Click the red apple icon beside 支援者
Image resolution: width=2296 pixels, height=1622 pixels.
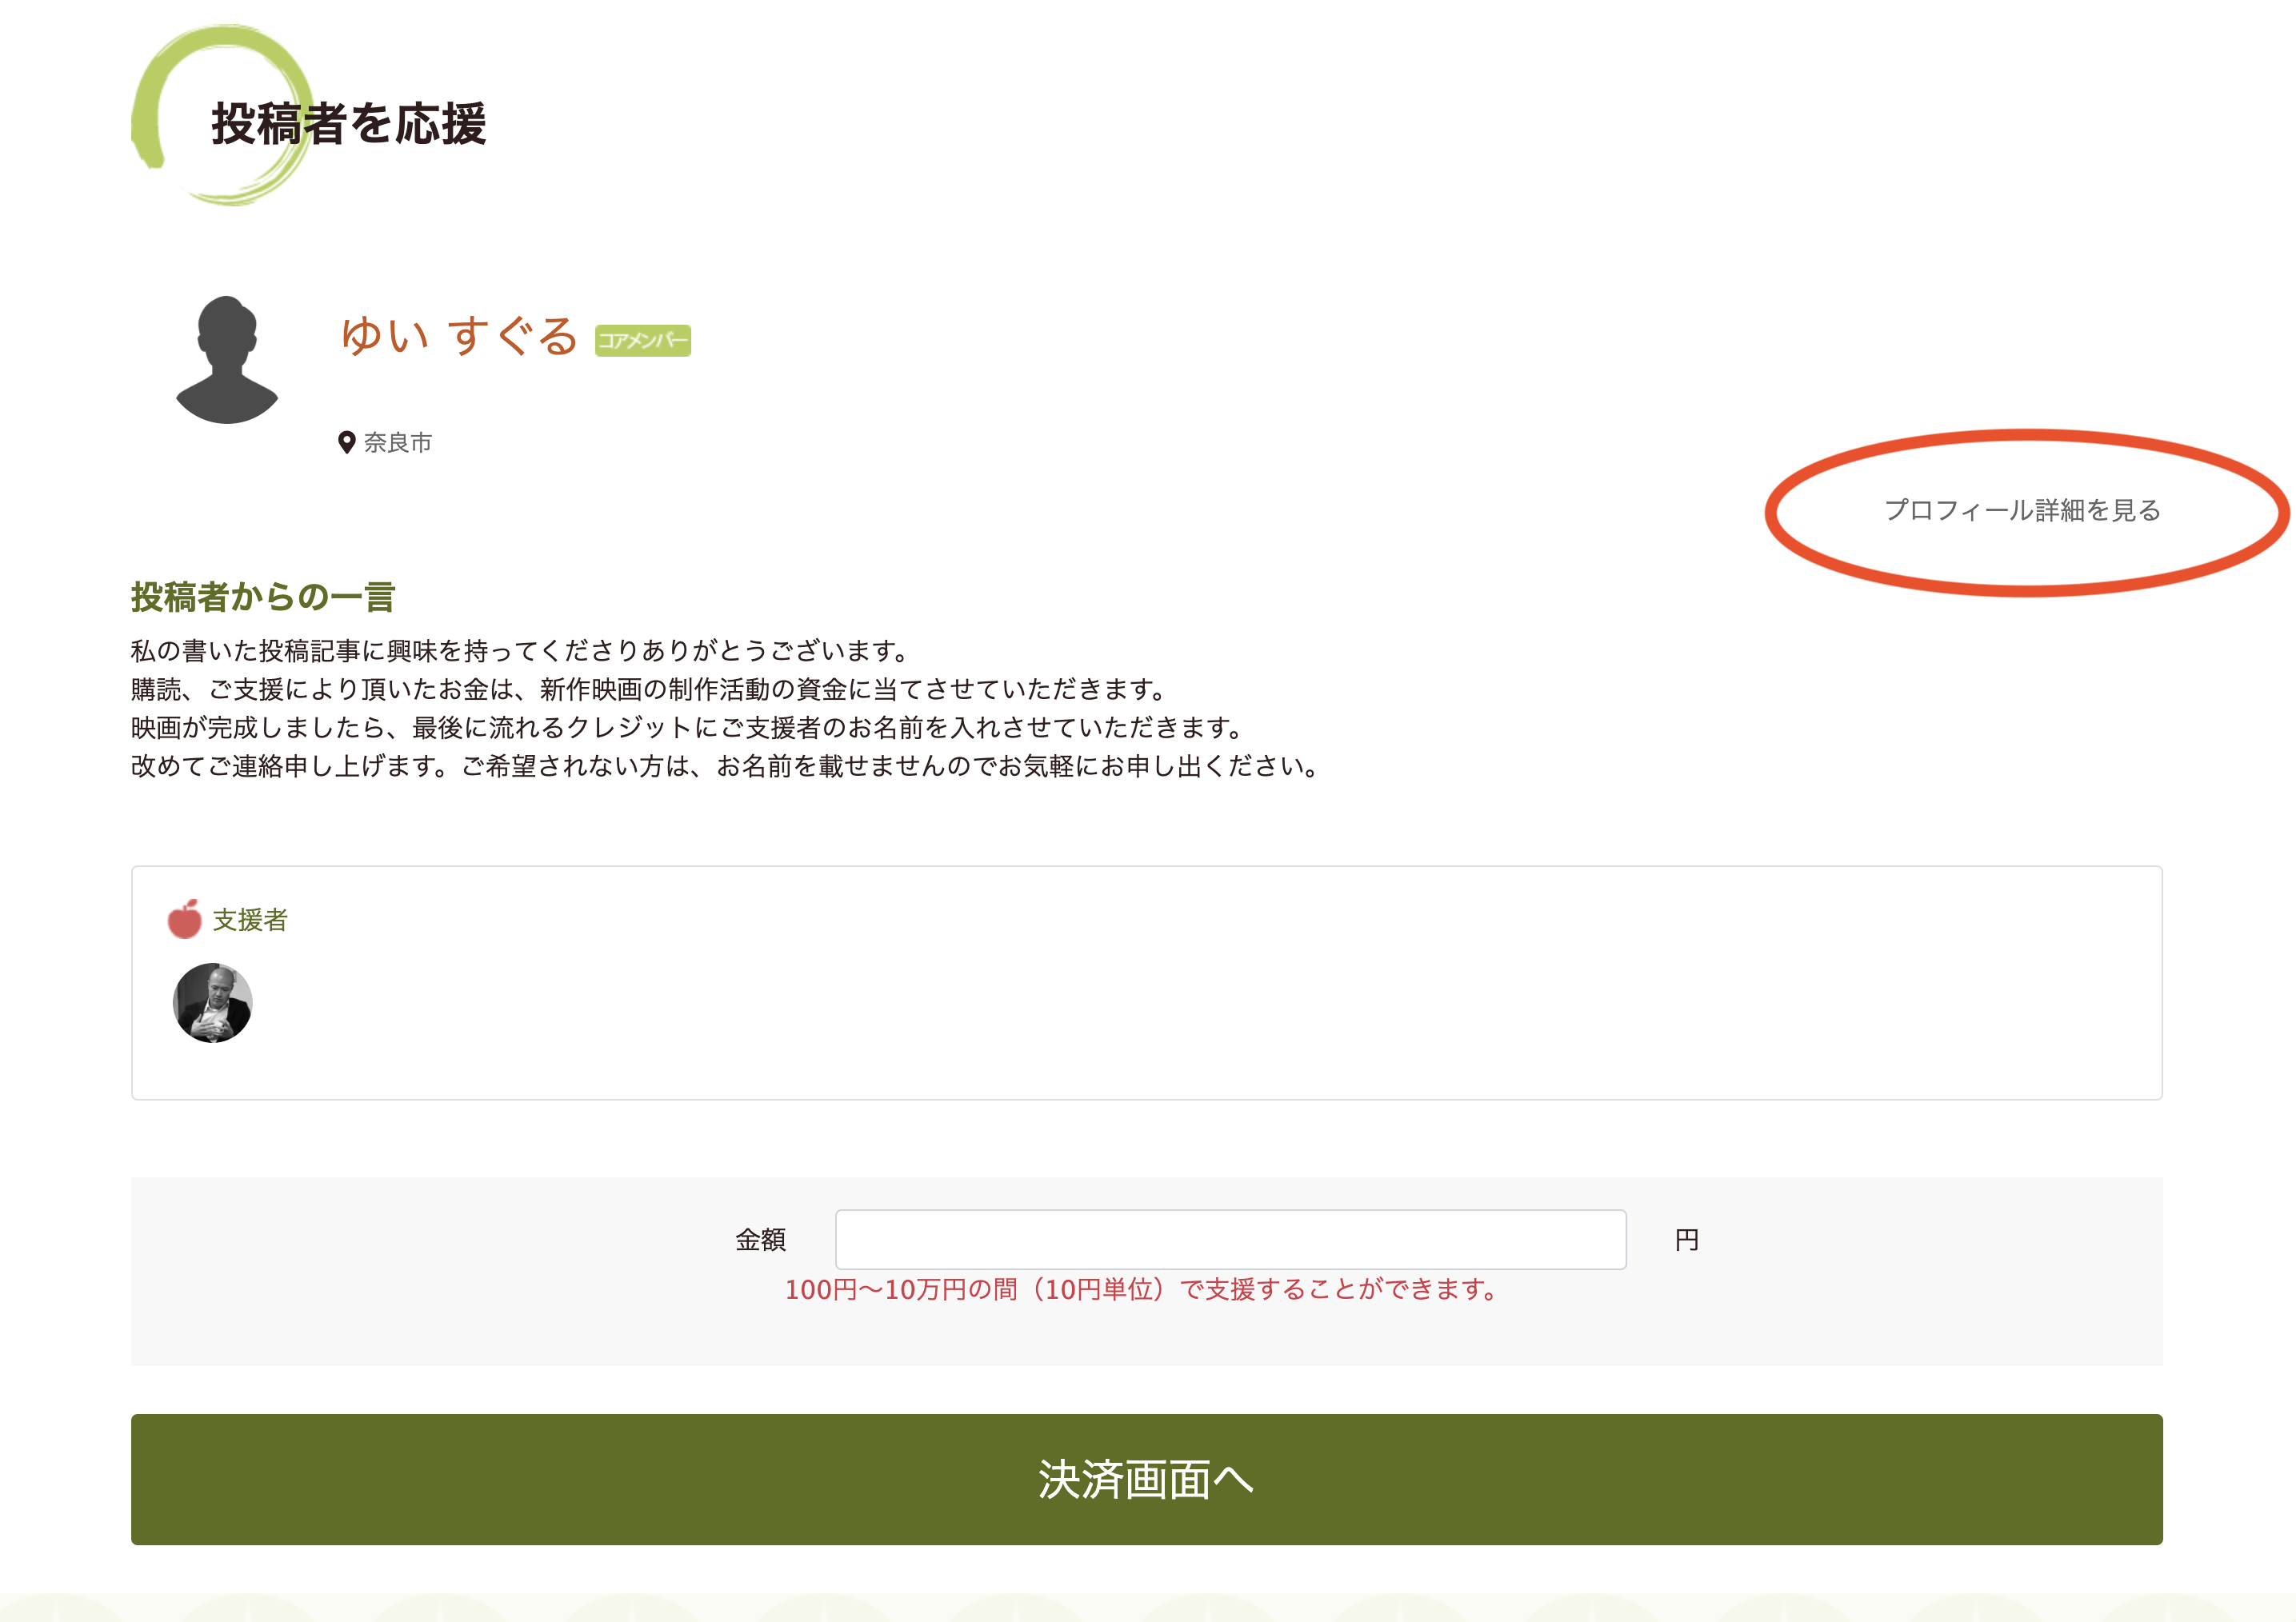184,918
